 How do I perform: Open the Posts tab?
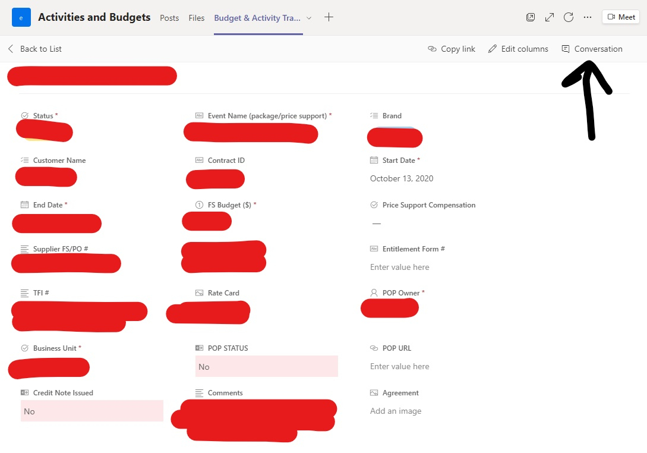(169, 18)
